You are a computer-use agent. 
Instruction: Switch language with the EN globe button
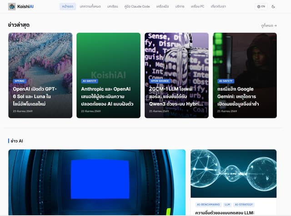261,6
